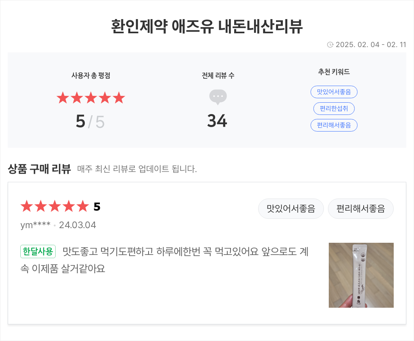
Task: Click the gray 맛있어서좋음 review tag
Action: tap(291, 209)
